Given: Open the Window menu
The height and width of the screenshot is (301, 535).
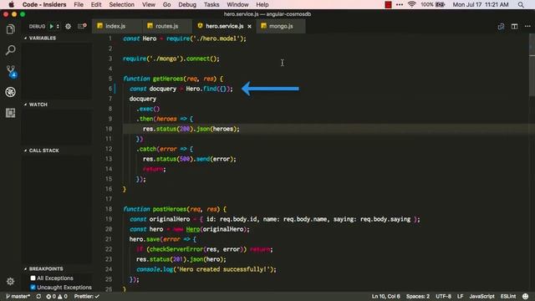Looking at the screenshot, I should pos(237,4).
